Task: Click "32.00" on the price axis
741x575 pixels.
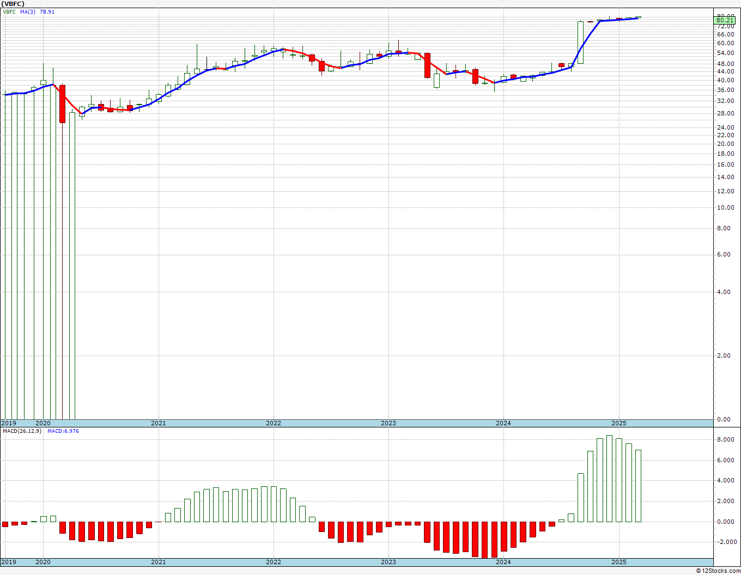Action: [725, 101]
